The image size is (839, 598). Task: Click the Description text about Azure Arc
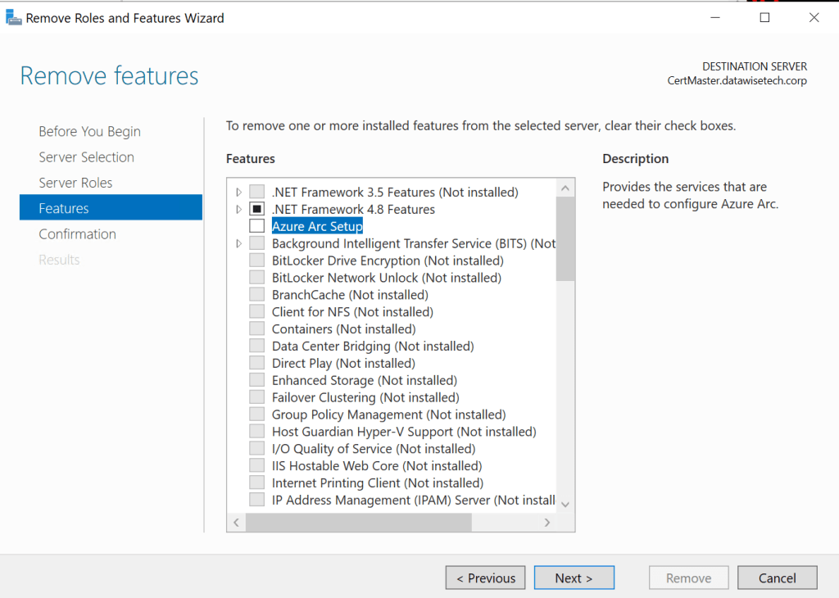(690, 195)
